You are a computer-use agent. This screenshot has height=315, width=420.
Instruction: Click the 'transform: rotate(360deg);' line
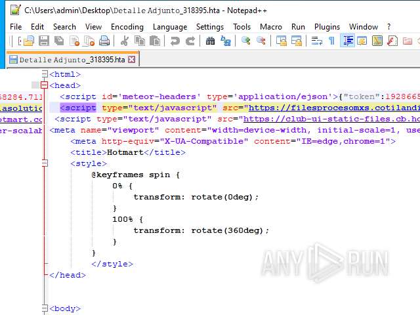point(201,230)
